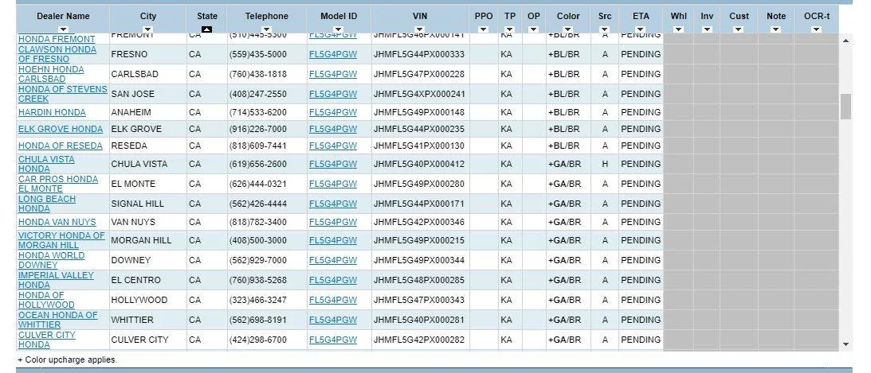
Task: Select PENDING ETA in the Reseda row
Action: pyautogui.click(x=641, y=146)
